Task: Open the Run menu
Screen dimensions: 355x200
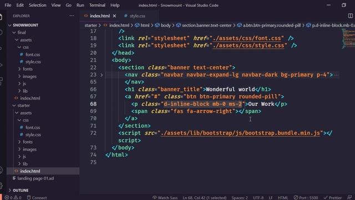Action: pos(80,5)
